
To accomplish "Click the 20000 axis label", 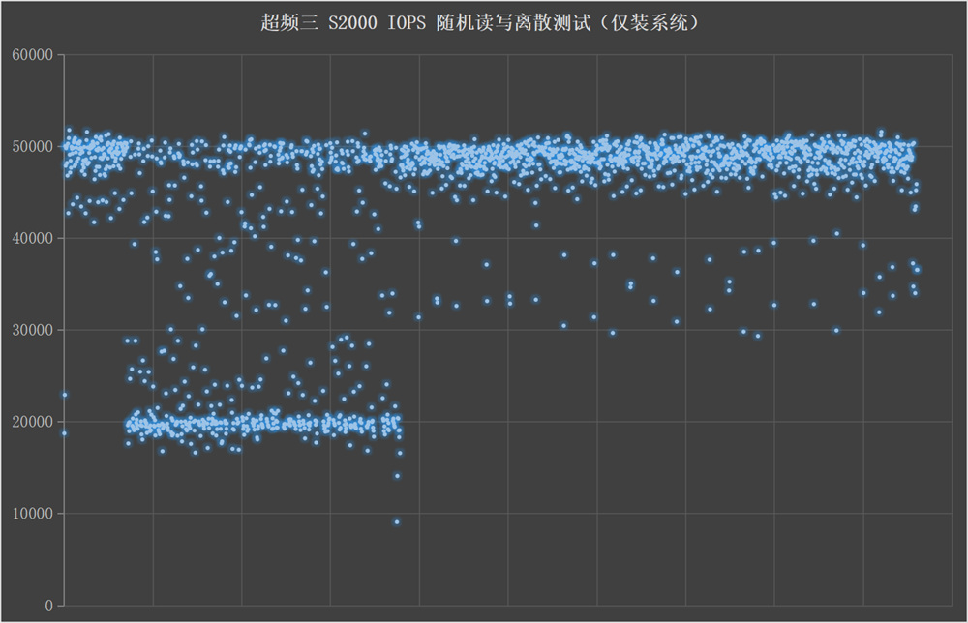I will pos(33,422).
